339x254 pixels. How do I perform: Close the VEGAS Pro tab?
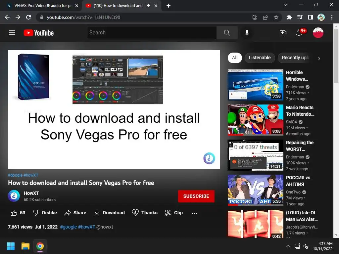click(x=77, y=6)
